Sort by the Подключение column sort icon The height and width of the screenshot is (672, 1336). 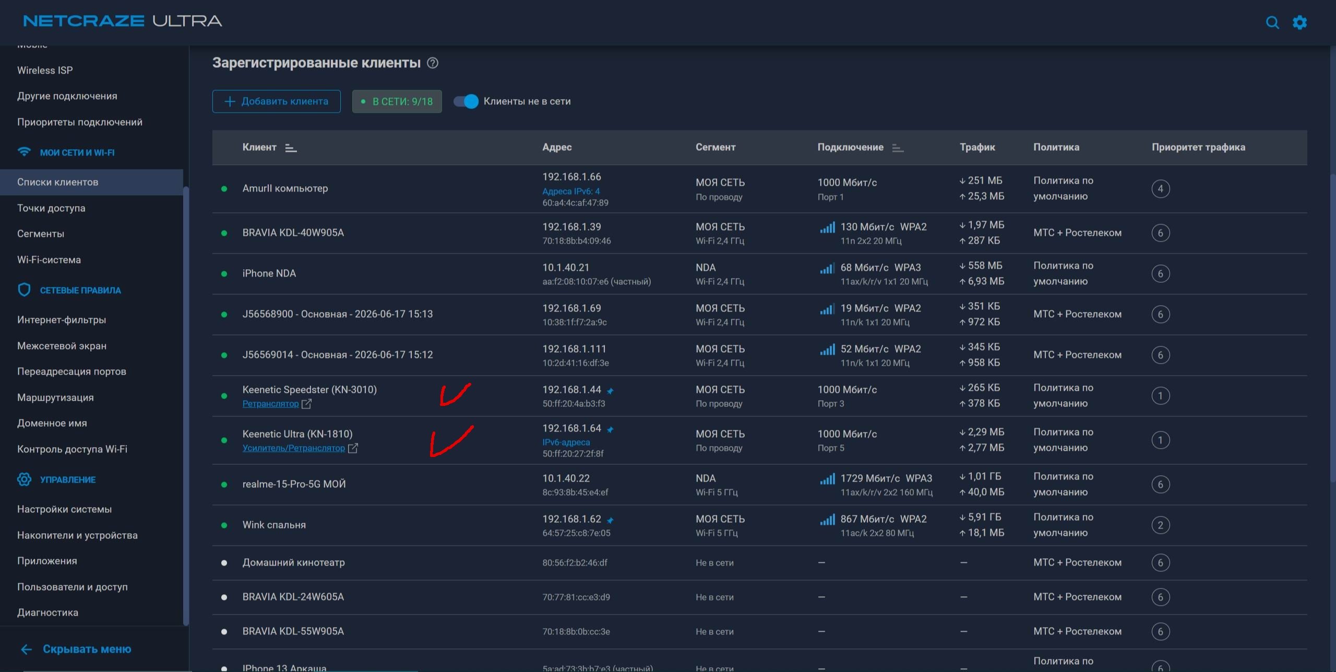[x=898, y=148]
